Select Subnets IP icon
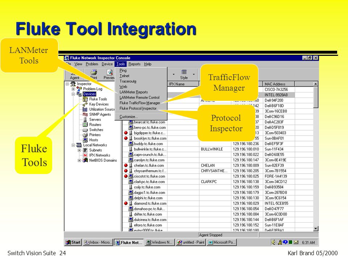Image resolution: width=348 pixels, height=261 pixels. pyautogui.click(x=85, y=150)
